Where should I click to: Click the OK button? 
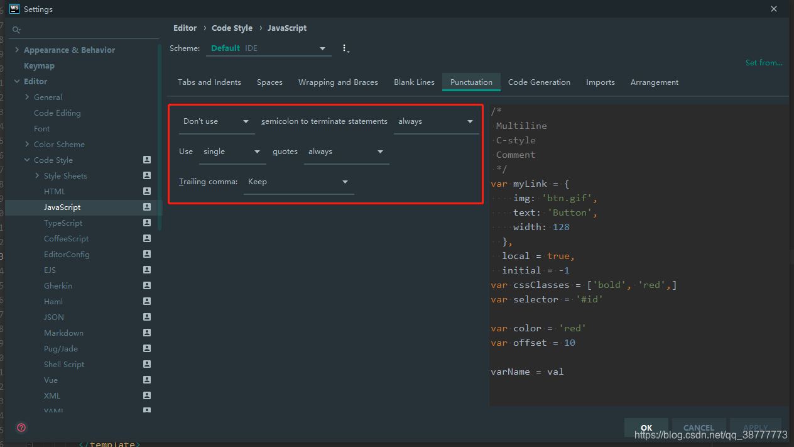(x=646, y=428)
